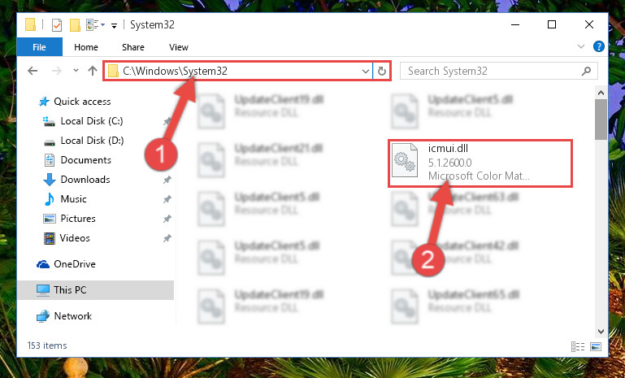Screen dimensions: 625x378
Task: Expand the address bar history dropdown
Action: tap(366, 72)
